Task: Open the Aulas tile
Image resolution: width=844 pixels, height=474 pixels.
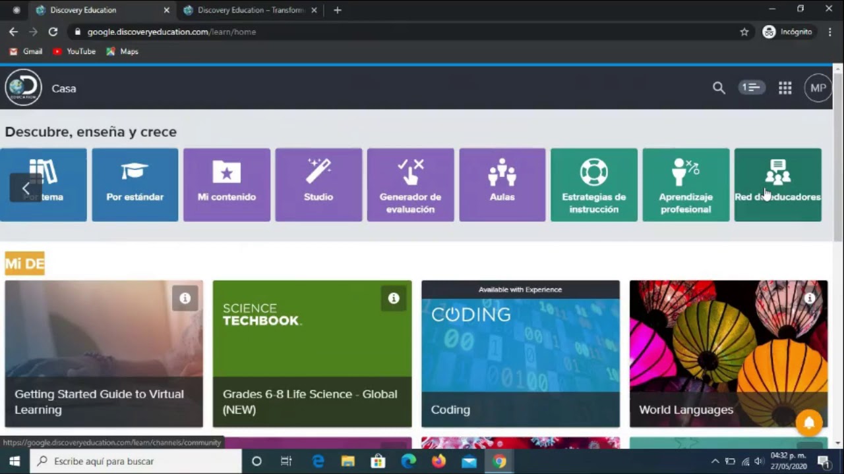Action: click(x=502, y=184)
